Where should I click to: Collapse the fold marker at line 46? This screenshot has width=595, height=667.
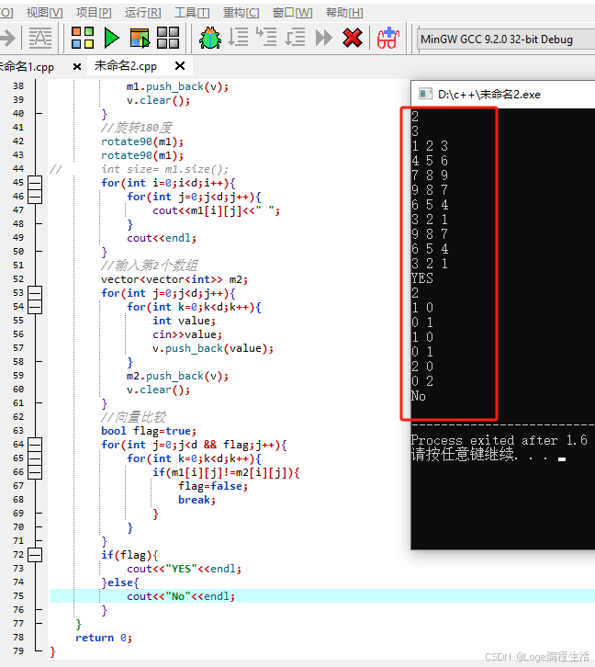(x=35, y=196)
